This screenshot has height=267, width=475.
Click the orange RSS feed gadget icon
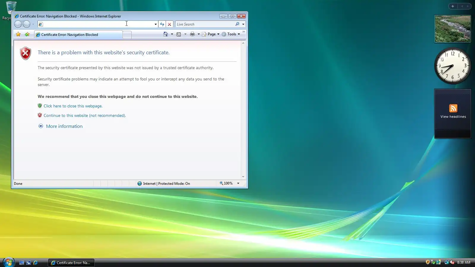coord(453,108)
